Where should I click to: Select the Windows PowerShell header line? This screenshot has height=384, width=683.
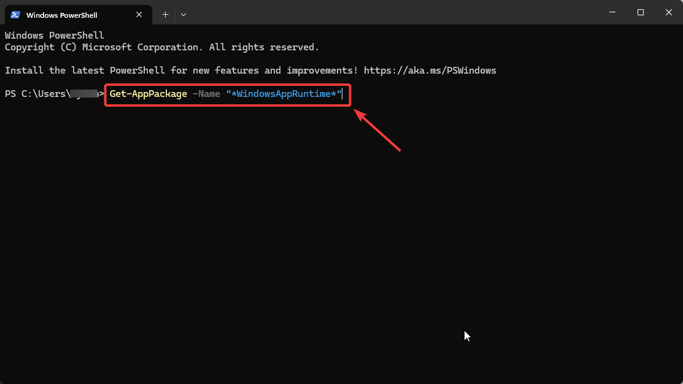[54, 35]
